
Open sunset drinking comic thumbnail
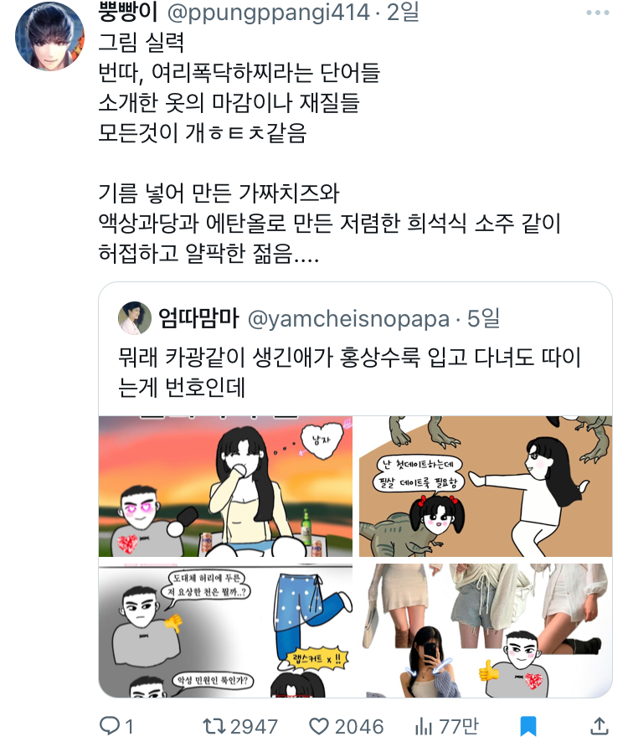[225, 486]
